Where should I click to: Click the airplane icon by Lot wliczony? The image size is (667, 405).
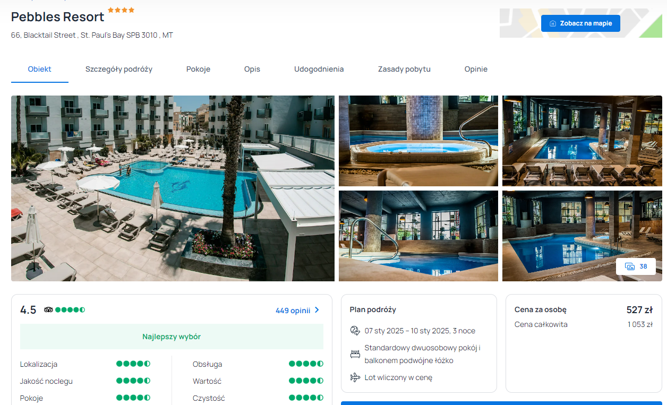355,377
